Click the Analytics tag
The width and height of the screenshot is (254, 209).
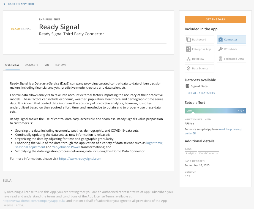191,153
